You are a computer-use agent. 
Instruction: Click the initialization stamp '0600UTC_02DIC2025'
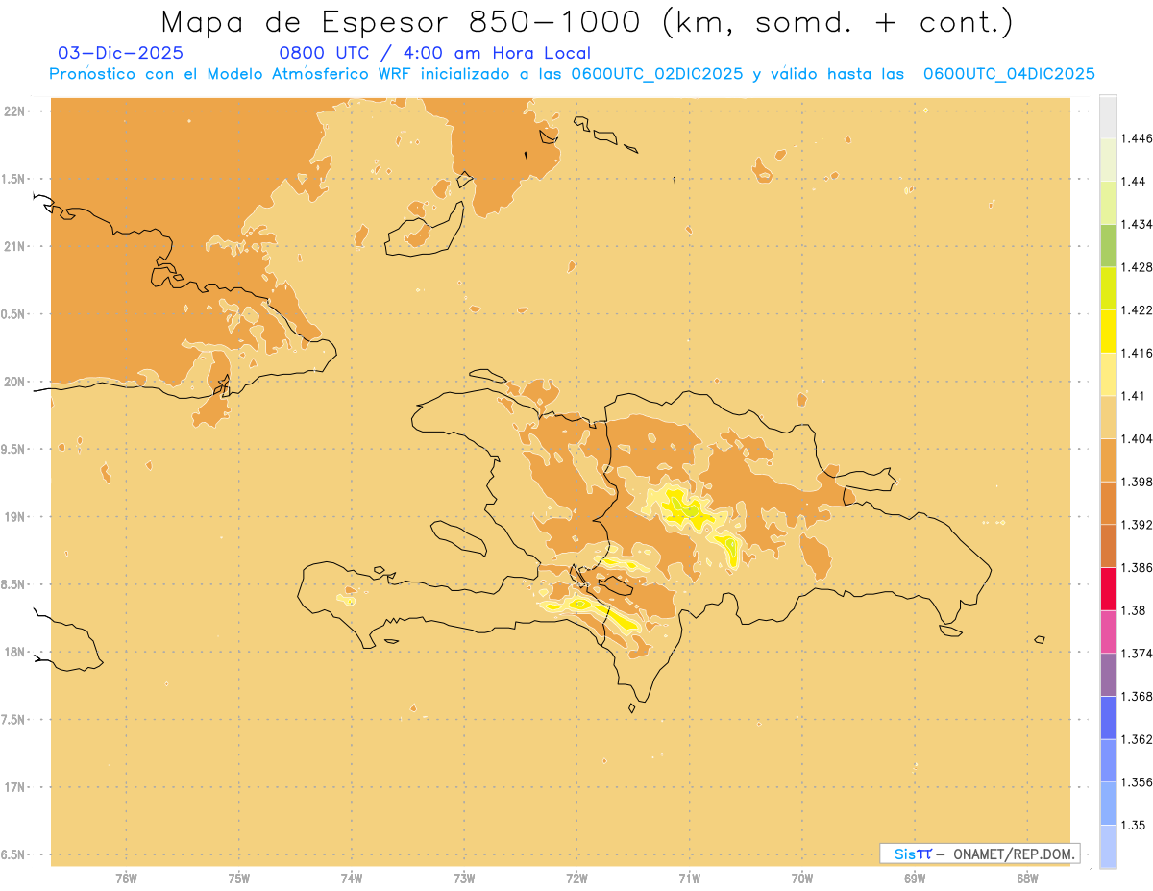coord(657,74)
